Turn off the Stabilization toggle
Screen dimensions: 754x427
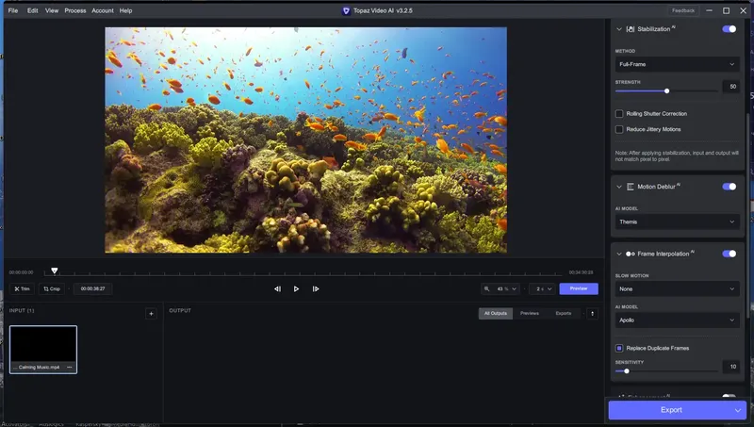729,29
